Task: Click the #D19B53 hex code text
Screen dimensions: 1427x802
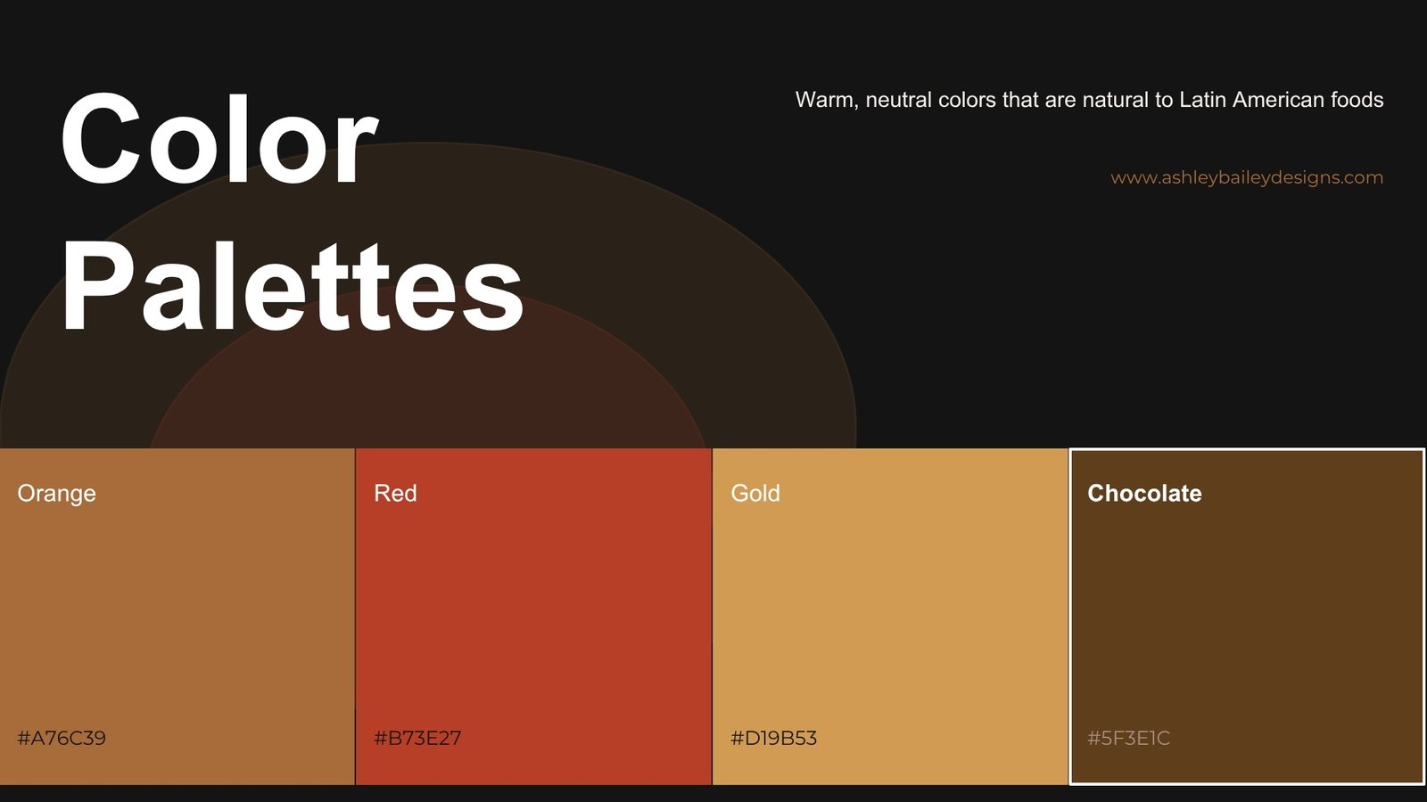Action: pyautogui.click(x=773, y=738)
